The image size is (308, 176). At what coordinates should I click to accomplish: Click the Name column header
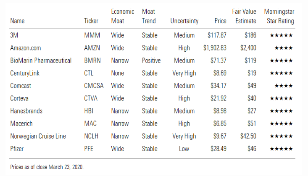click(17, 21)
